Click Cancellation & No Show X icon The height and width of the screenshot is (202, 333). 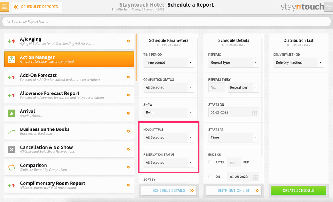12,149
